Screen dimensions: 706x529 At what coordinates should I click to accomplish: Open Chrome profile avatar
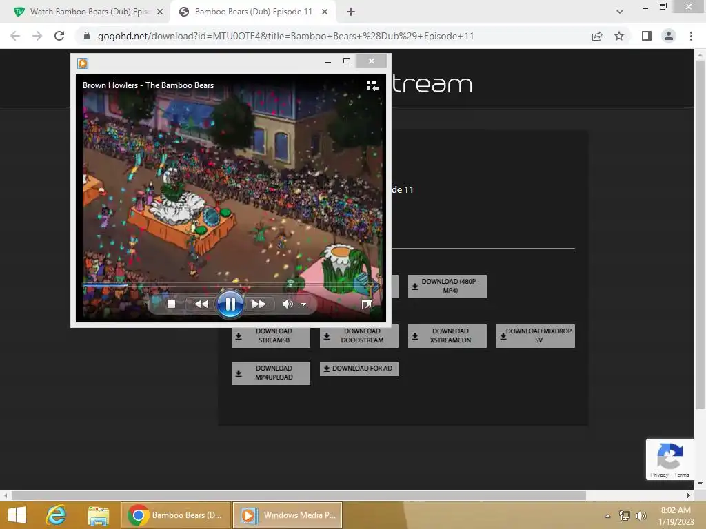tap(669, 36)
